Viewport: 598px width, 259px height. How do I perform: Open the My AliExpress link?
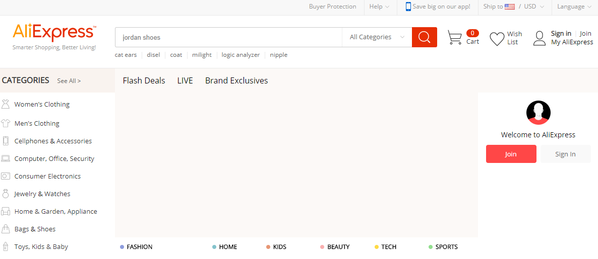[x=572, y=42]
